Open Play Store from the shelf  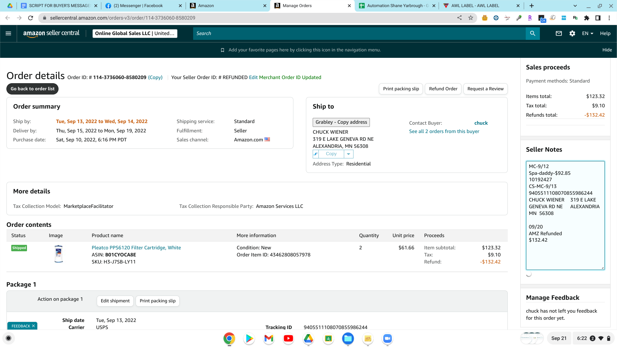(249, 338)
